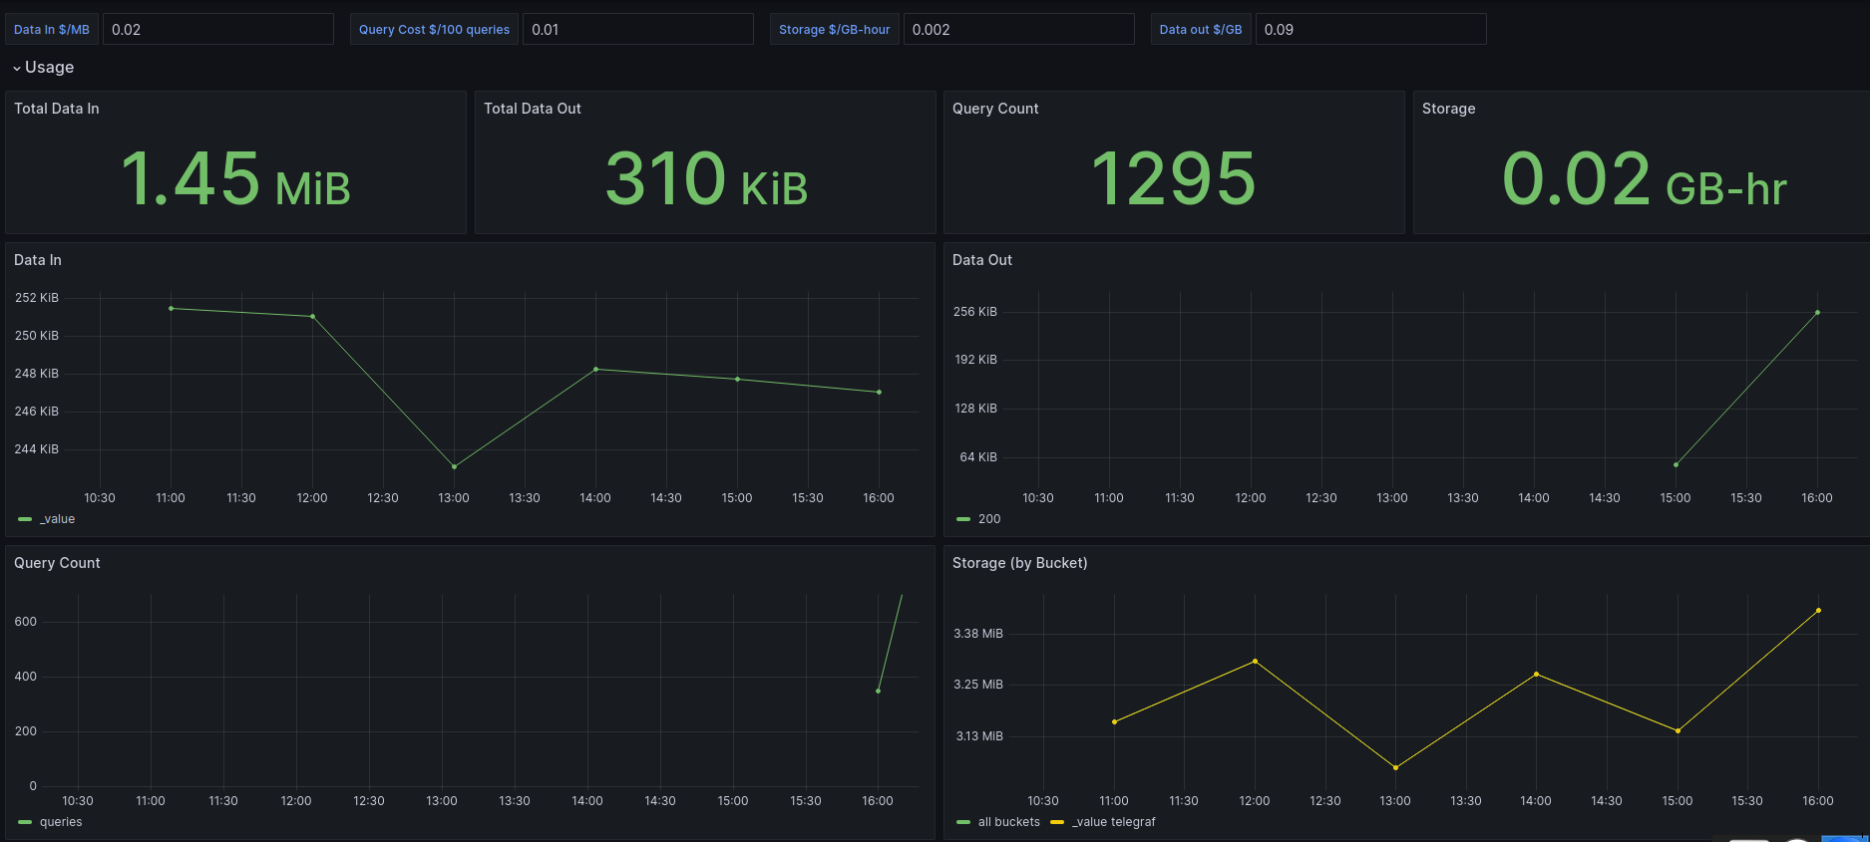Open the Query Count stat panel title

coord(995,109)
